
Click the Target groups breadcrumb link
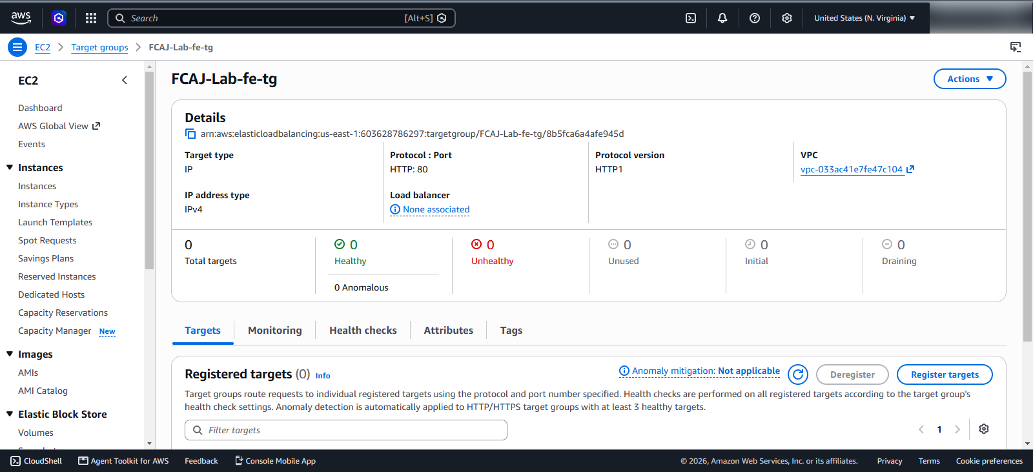click(x=99, y=47)
